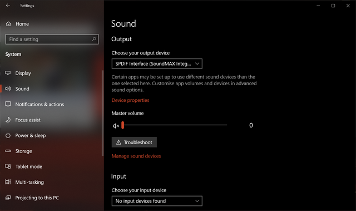This screenshot has height=211, width=356.
Task: Click the Master volume slider track
Action: (x=174, y=125)
